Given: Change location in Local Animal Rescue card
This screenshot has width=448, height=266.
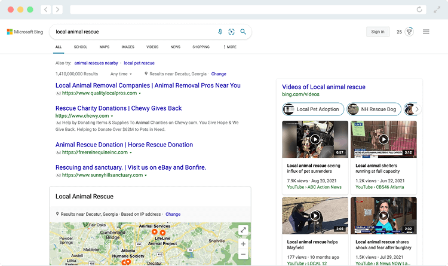Looking at the screenshot, I should tap(173, 214).
